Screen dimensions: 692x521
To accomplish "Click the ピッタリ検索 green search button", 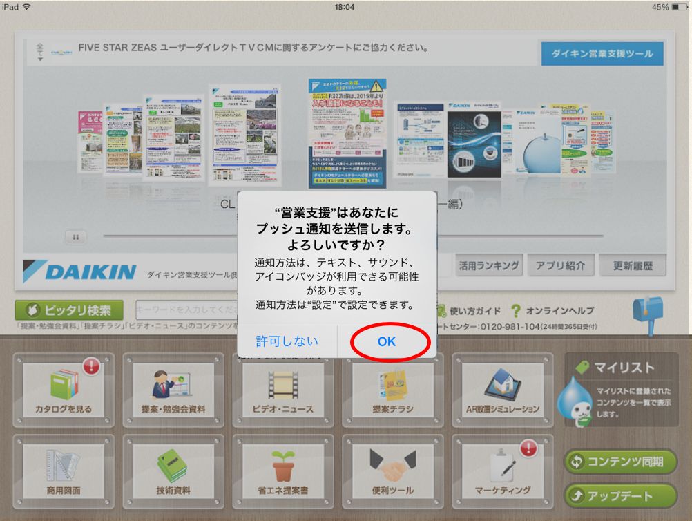I will (x=69, y=310).
